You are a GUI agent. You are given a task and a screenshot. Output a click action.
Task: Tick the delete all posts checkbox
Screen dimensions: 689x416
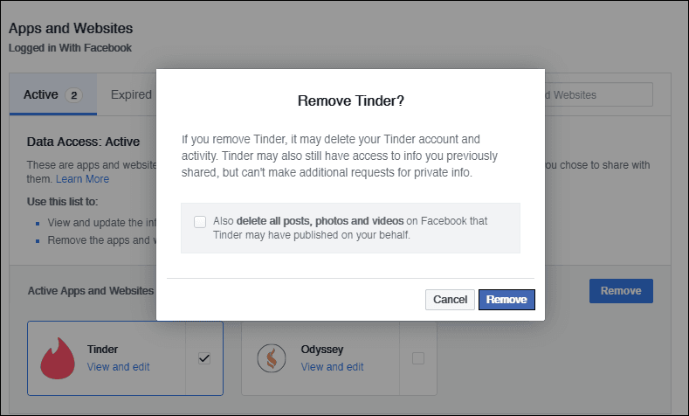click(200, 222)
